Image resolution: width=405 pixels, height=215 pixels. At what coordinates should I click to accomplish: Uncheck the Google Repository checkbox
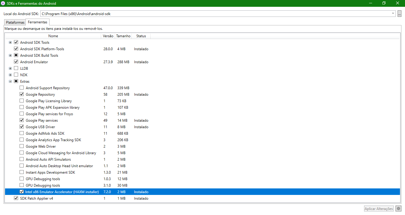[22, 94]
